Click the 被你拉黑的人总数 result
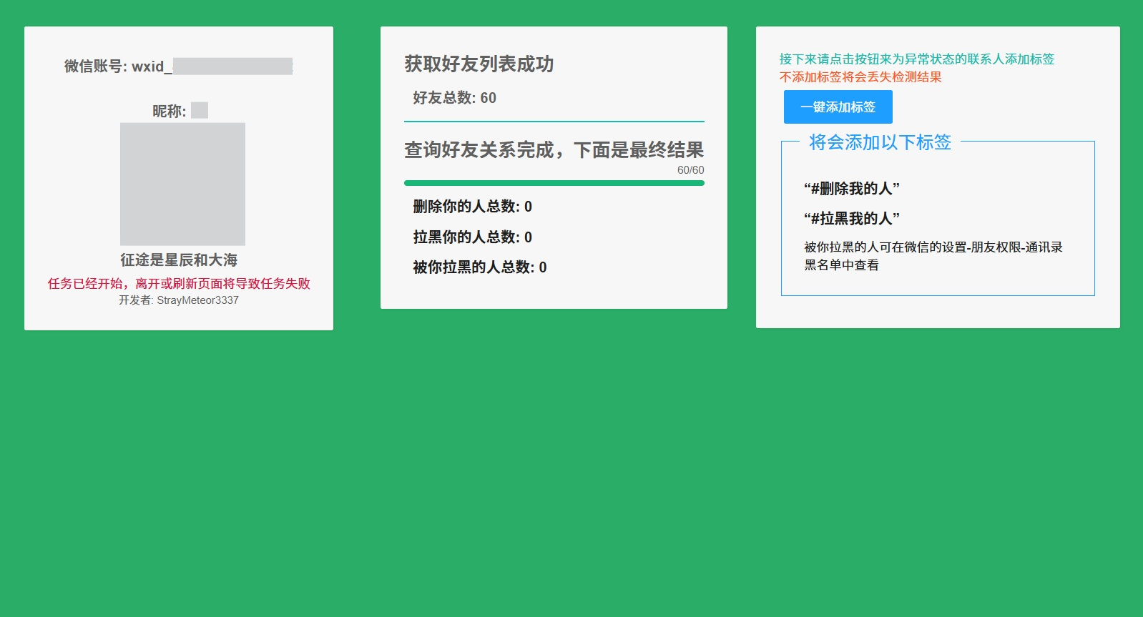The width and height of the screenshot is (1143, 617). [479, 267]
